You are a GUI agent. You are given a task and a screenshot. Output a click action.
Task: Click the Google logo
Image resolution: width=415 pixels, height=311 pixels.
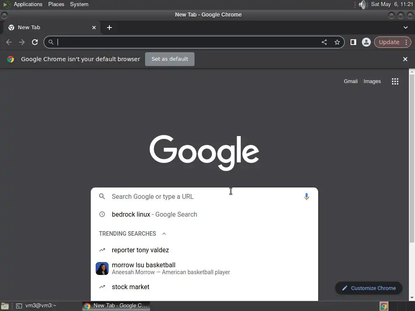pos(204,153)
